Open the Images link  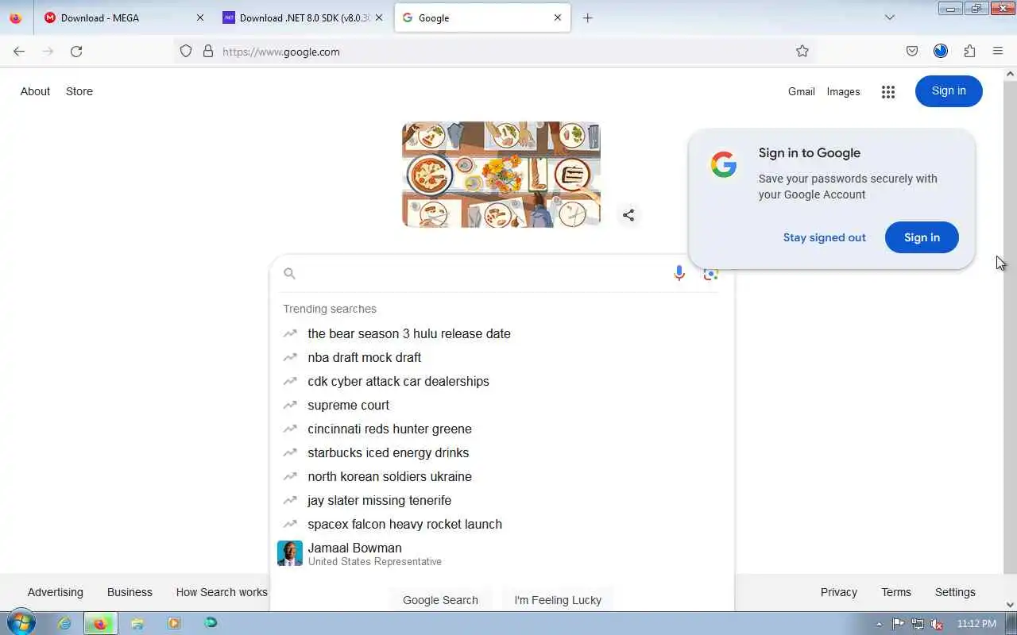click(x=843, y=91)
